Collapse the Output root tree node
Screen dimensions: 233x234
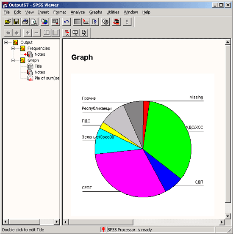pyautogui.click(x=6, y=43)
